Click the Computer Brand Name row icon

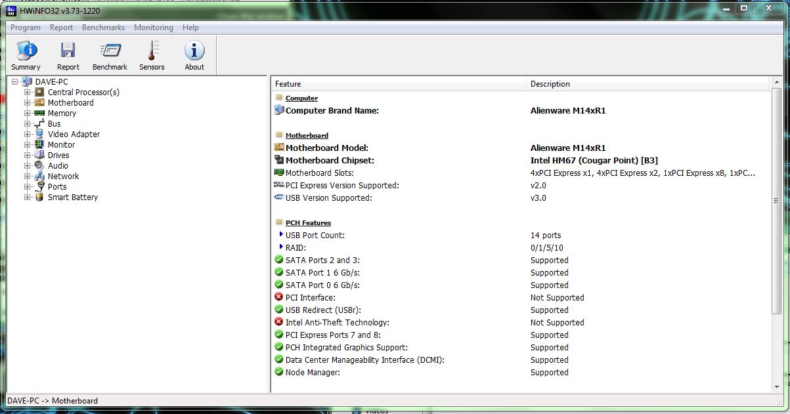pyautogui.click(x=279, y=110)
